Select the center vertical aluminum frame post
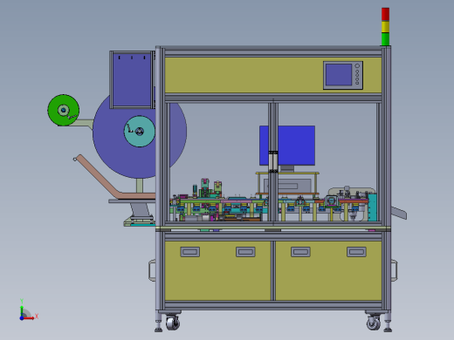 [x=273, y=161]
